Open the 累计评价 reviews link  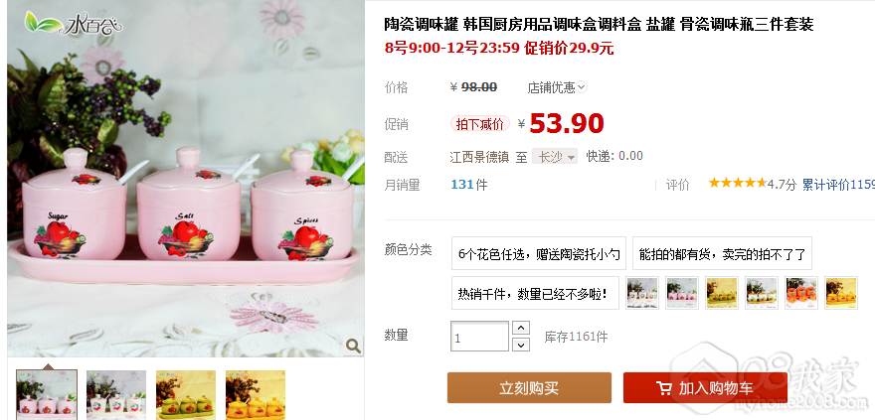838,185
